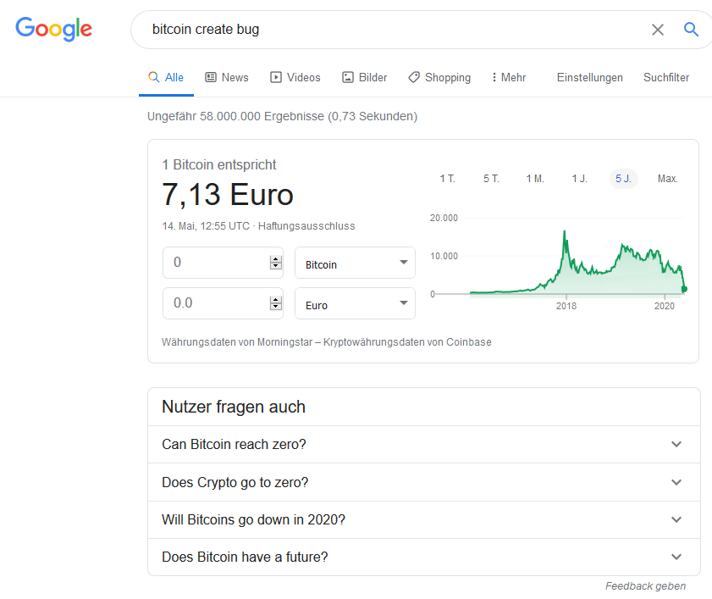Click the 10.000 chart axis label
Screen dimensions: 712x599
444,257
